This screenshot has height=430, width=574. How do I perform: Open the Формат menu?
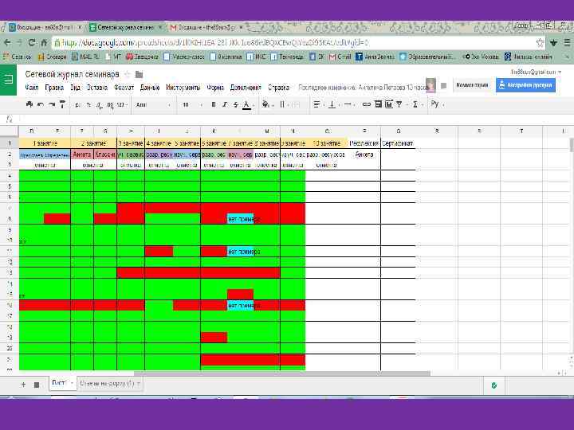pyautogui.click(x=124, y=88)
